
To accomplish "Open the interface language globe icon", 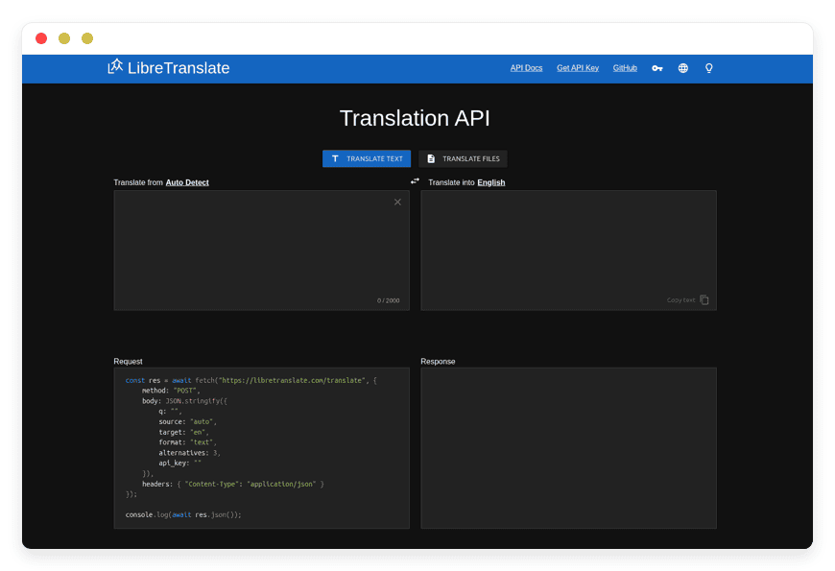I will click(x=682, y=67).
